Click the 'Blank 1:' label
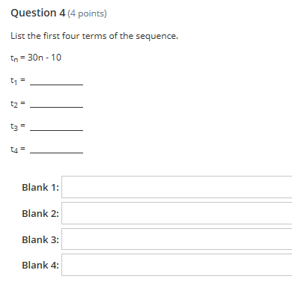The image size is (292, 288). click(40, 187)
